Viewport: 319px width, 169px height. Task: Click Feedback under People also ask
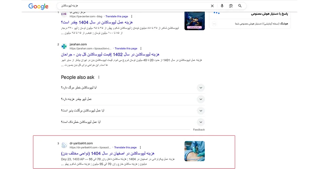coord(199,130)
